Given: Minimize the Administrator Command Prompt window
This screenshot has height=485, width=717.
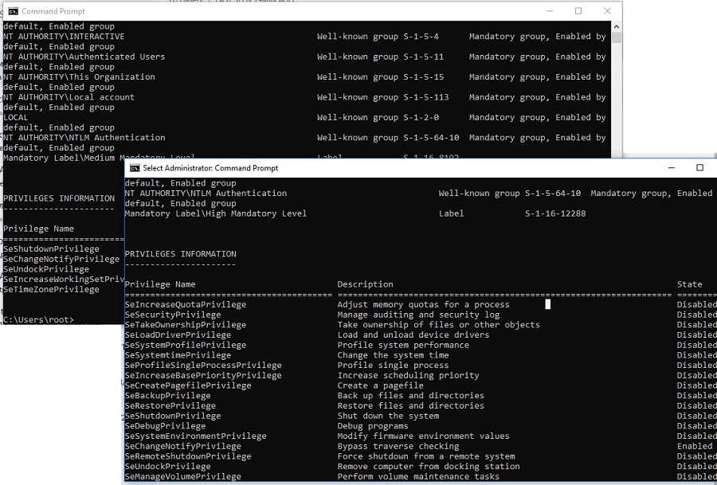Looking at the screenshot, I should point(663,168).
